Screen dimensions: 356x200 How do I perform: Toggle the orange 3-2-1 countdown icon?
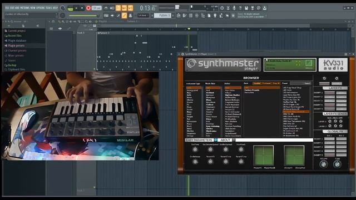pyautogui.click(x=118, y=8)
